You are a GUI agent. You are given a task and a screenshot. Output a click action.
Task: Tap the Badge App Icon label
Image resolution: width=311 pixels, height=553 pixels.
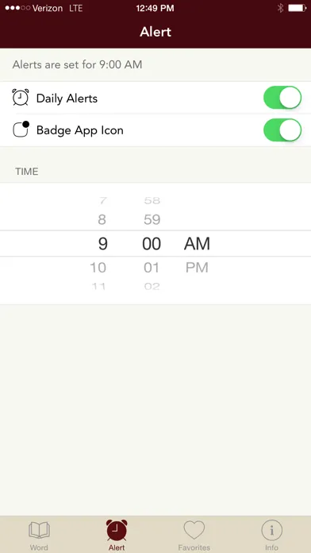point(80,130)
